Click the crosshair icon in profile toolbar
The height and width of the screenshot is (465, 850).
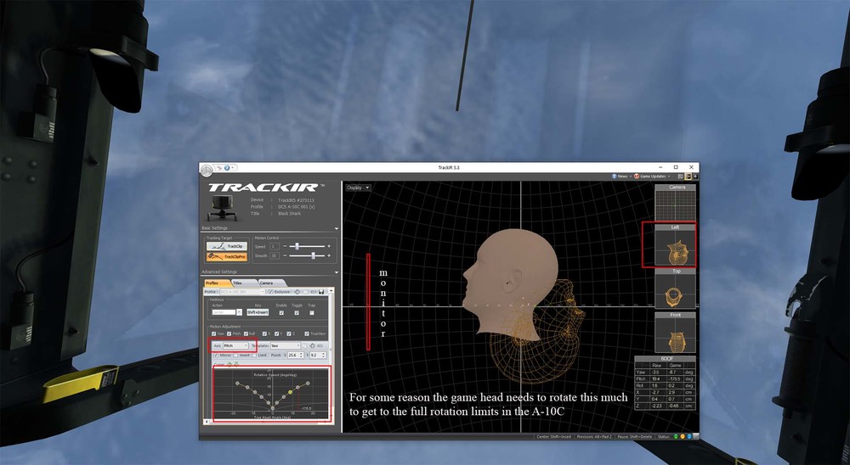[297, 292]
